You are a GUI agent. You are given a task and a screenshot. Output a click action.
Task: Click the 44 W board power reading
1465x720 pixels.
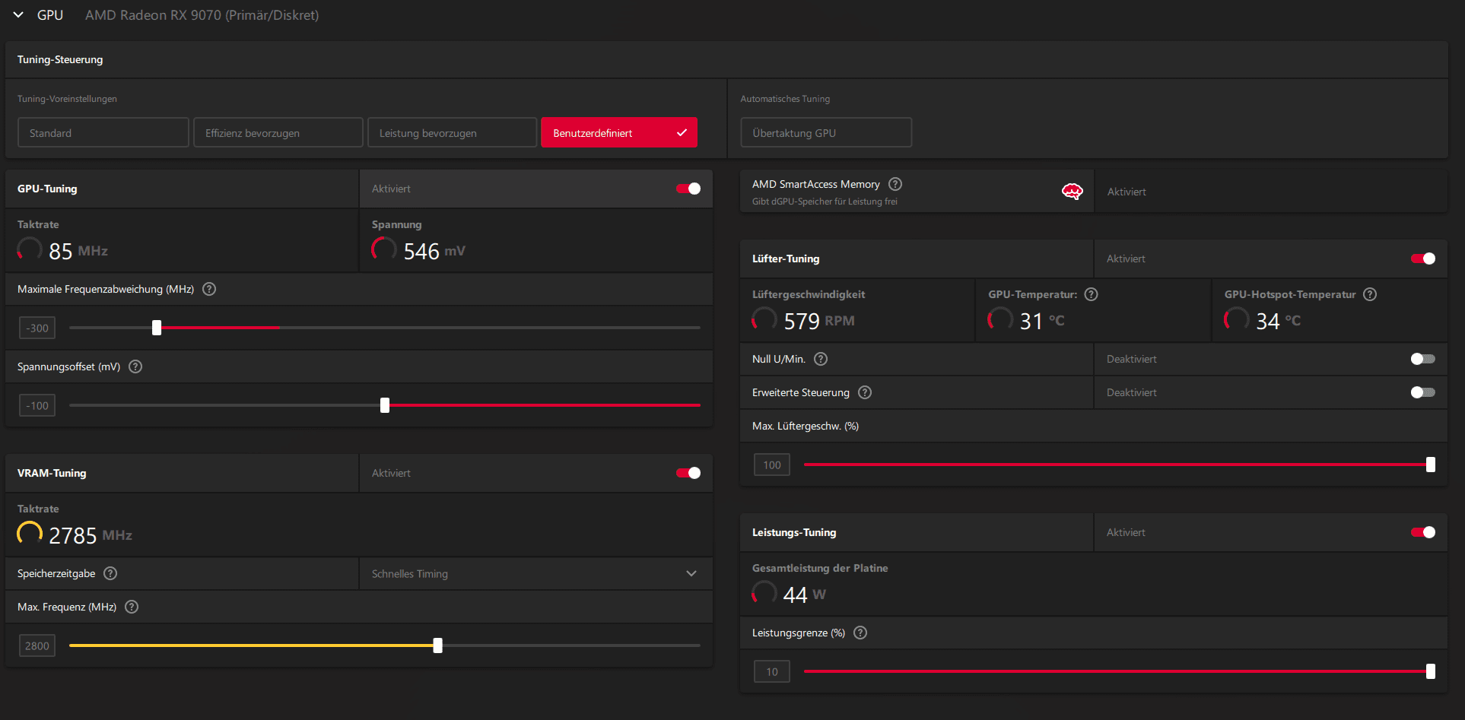click(x=805, y=595)
